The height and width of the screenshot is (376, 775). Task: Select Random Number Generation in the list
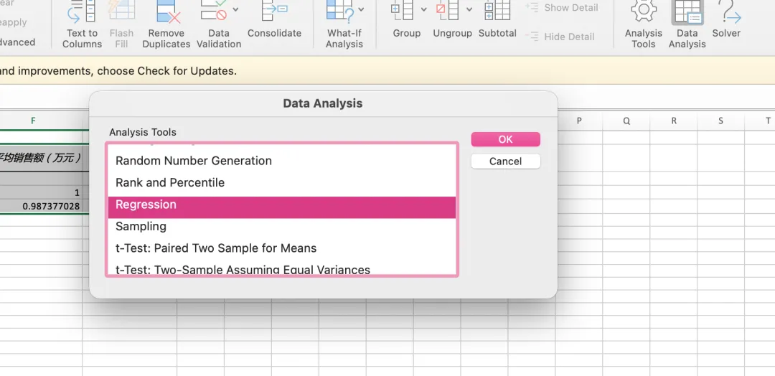click(194, 161)
